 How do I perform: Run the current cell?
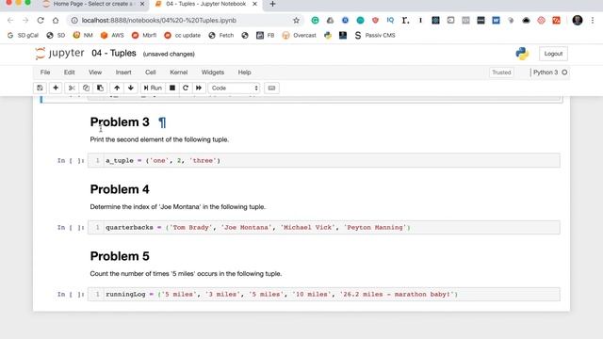(153, 88)
